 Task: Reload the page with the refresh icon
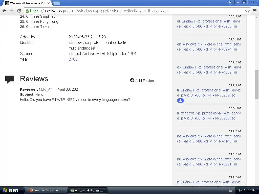[19, 11]
